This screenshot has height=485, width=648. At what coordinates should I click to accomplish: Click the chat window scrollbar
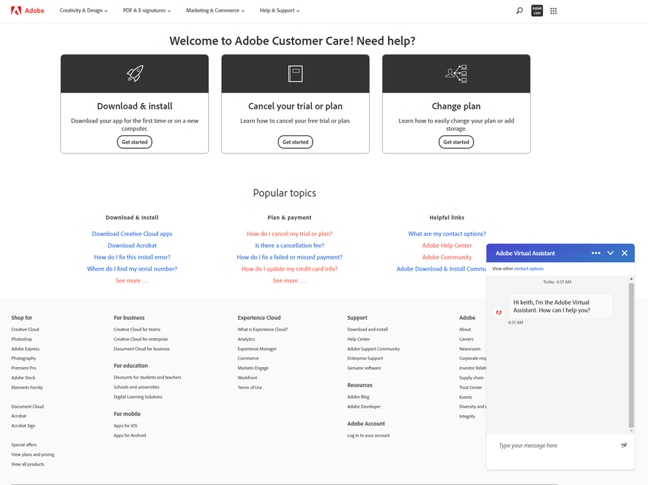(x=631, y=356)
